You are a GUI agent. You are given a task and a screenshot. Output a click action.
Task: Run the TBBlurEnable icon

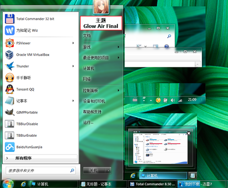(9, 135)
